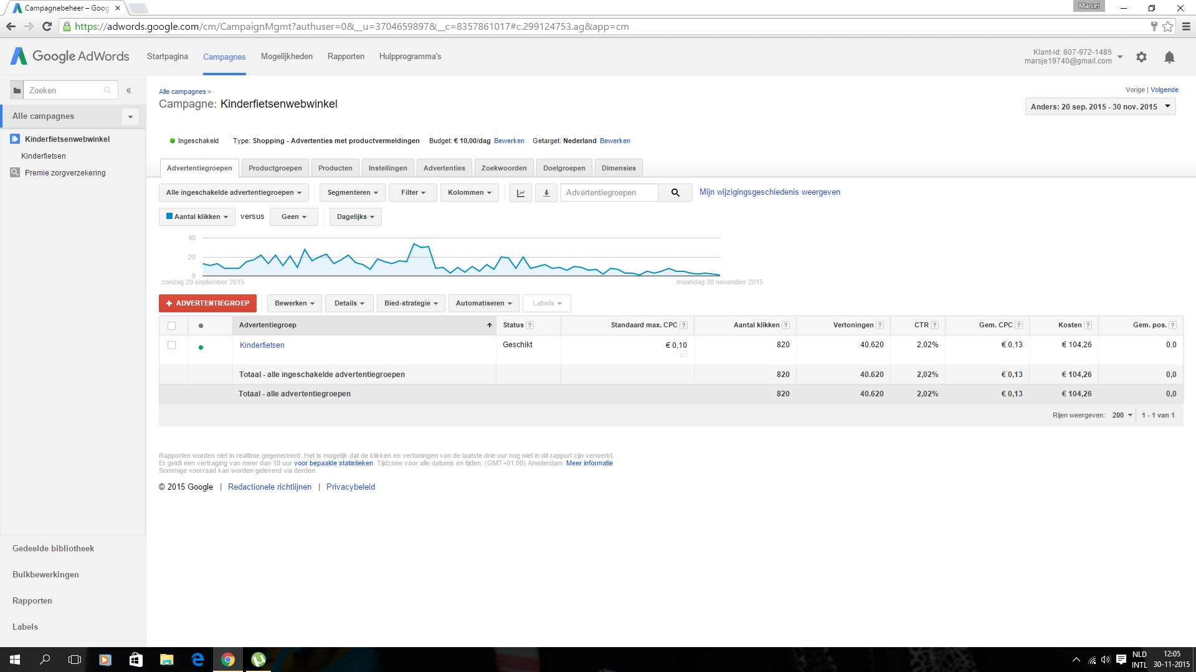Open Rapporten in top menu
Viewport: 1196px width, 672px height.
(x=346, y=57)
